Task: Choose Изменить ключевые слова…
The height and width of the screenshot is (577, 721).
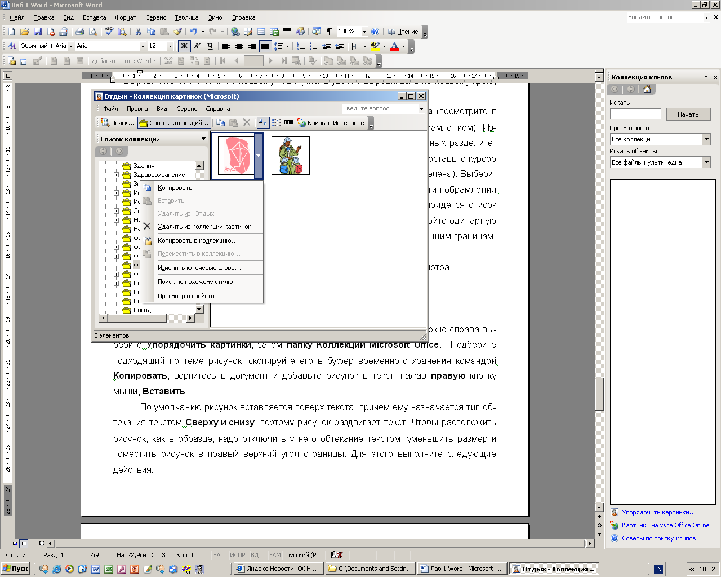Action: coord(202,268)
